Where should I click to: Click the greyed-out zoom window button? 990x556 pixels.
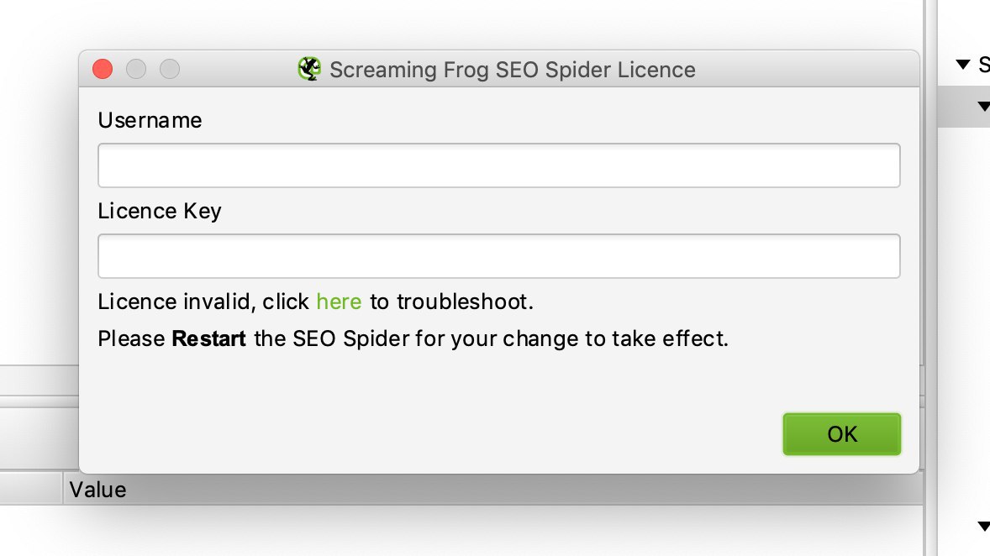[169, 69]
